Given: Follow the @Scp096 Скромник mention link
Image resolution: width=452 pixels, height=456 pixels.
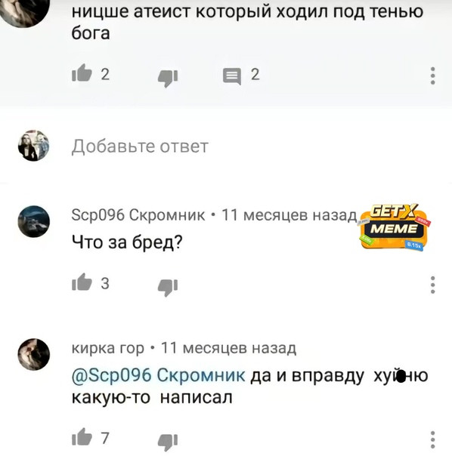Looking at the screenshot, I should click(x=159, y=375).
